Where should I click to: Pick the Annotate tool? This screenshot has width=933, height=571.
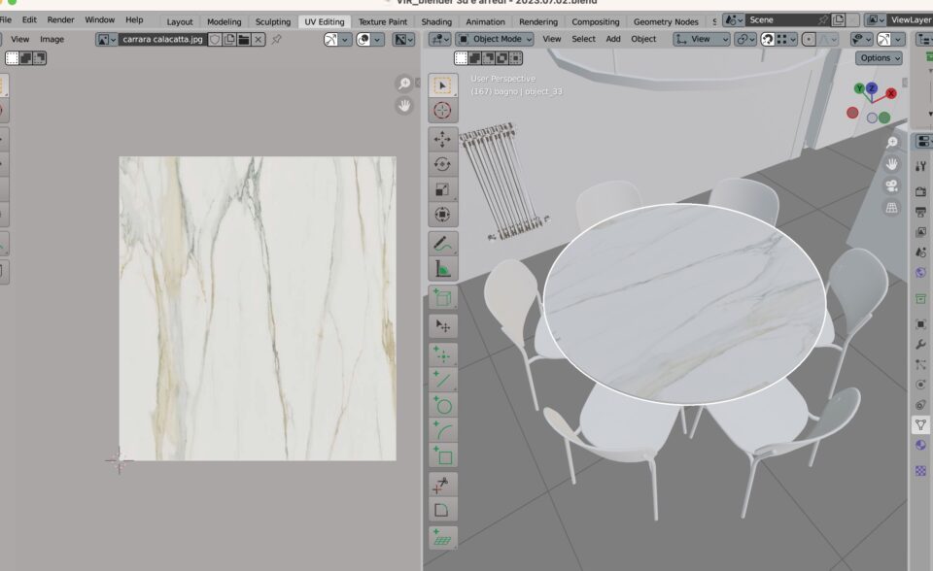[442, 243]
